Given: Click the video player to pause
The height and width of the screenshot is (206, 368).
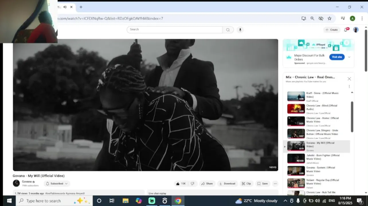Looking at the screenshot, I should (x=145, y=105).
